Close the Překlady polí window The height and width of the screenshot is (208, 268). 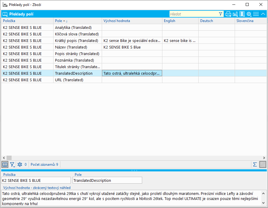click(x=261, y=5)
